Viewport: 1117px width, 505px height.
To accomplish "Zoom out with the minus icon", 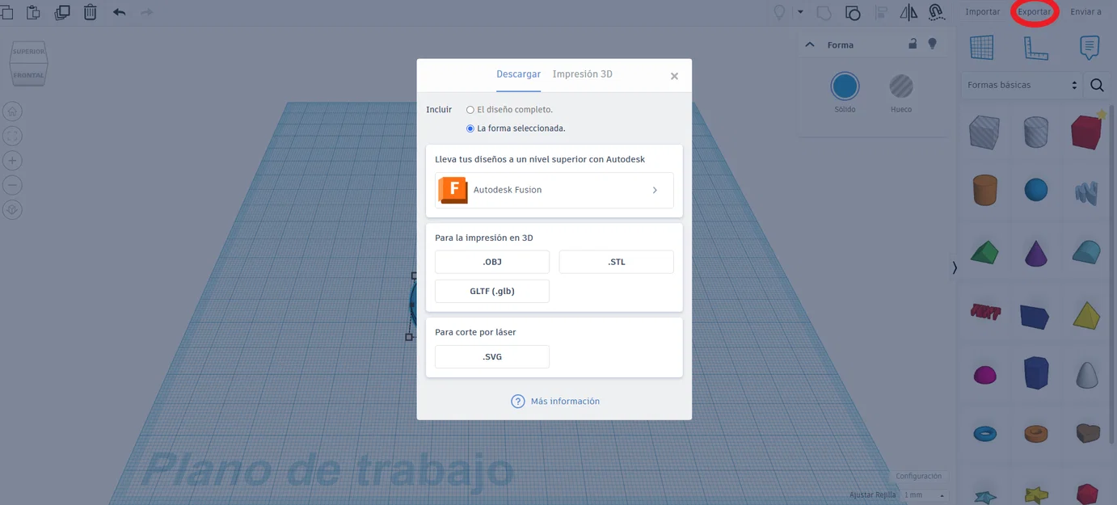I will pyautogui.click(x=13, y=185).
